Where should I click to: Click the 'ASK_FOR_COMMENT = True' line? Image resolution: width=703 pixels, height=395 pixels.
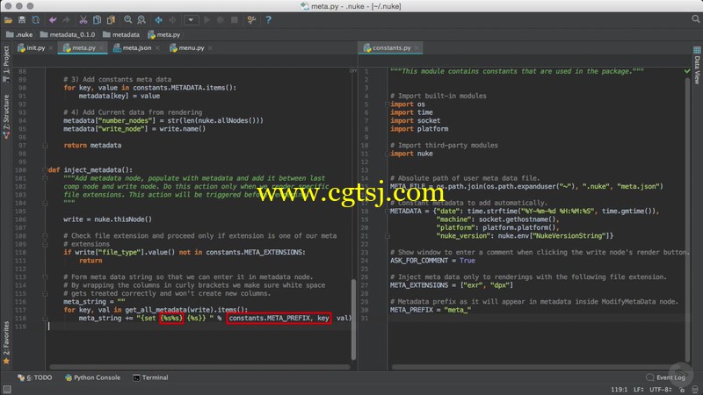(432, 260)
